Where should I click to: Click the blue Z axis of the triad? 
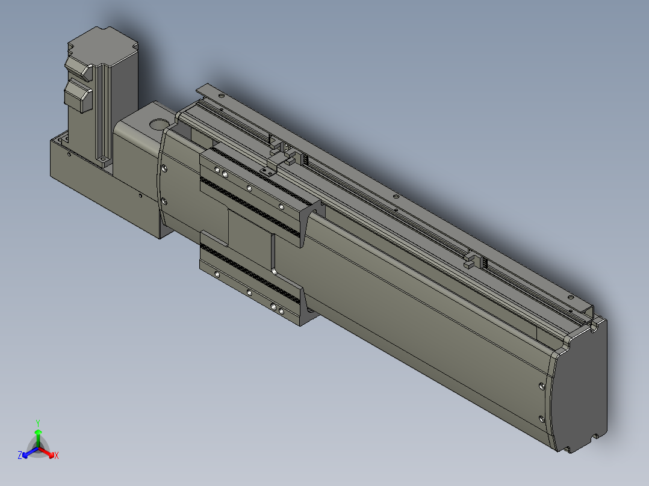coord(29,452)
